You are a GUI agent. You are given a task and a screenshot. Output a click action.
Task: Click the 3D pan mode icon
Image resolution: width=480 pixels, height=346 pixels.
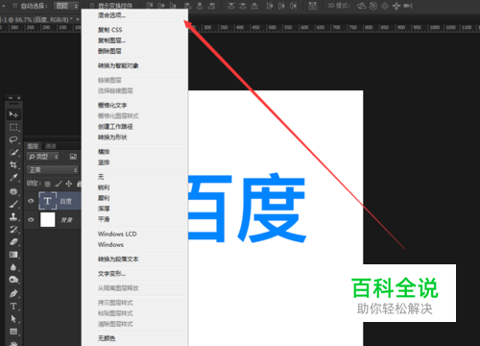[385, 6]
